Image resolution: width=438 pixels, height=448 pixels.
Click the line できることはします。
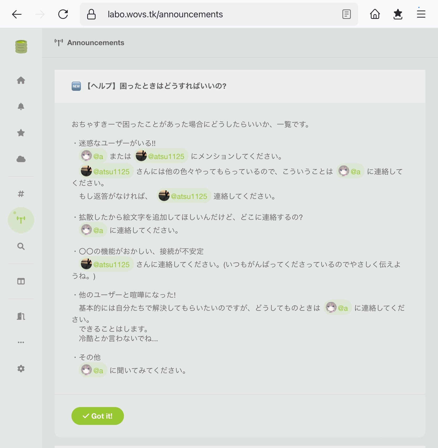coord(115,329)
